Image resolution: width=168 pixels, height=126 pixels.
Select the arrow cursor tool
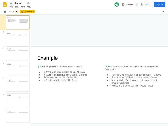tap(17, 12)
